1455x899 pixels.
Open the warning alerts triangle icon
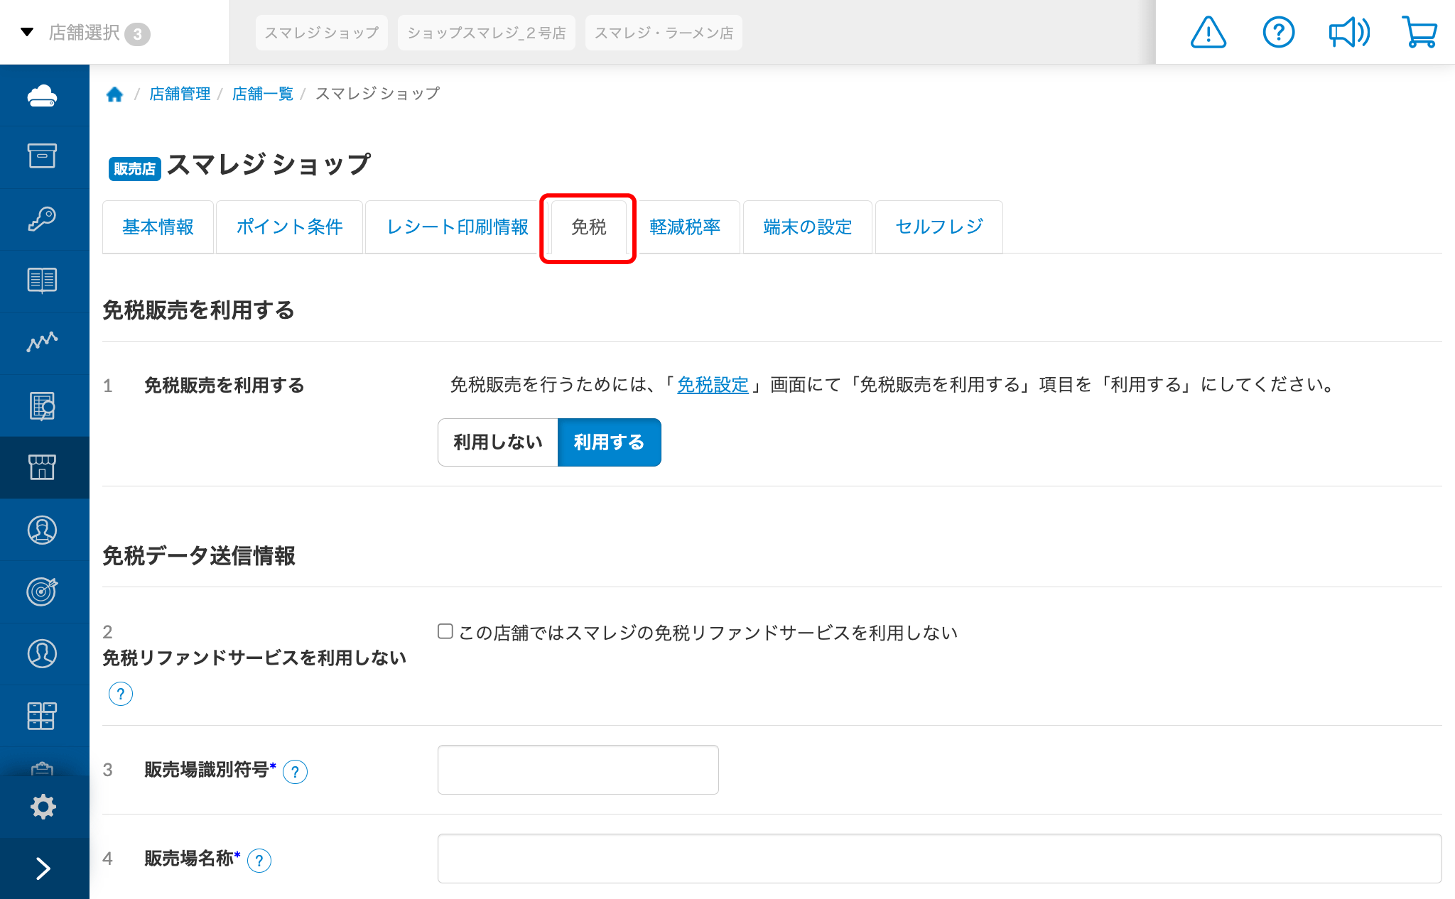tap(1208, 33)
